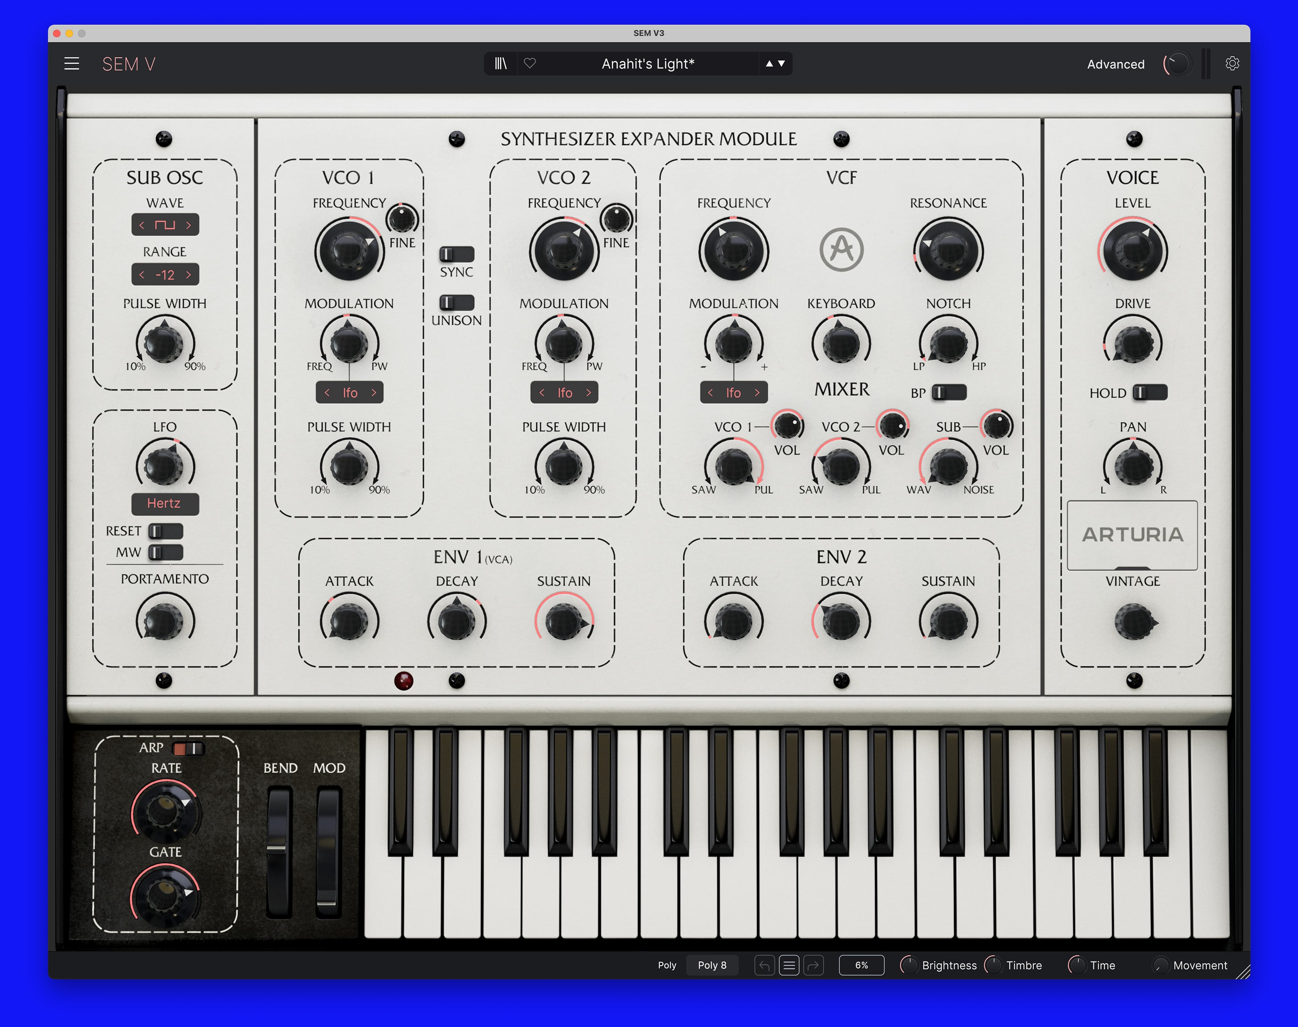Toggle the ARP switch on
Screen dimensions: 1298x1027
(x=188, y=749)
